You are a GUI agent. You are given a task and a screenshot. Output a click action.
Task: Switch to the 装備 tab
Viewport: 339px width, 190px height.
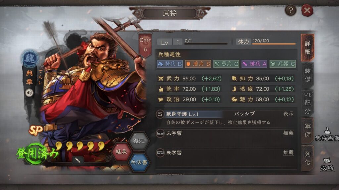click(x=307, y=75)
